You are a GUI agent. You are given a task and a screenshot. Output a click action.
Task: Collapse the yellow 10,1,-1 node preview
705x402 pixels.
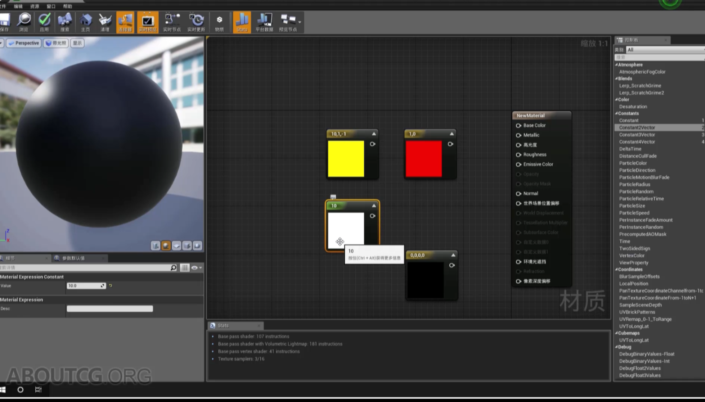point(374,134)
